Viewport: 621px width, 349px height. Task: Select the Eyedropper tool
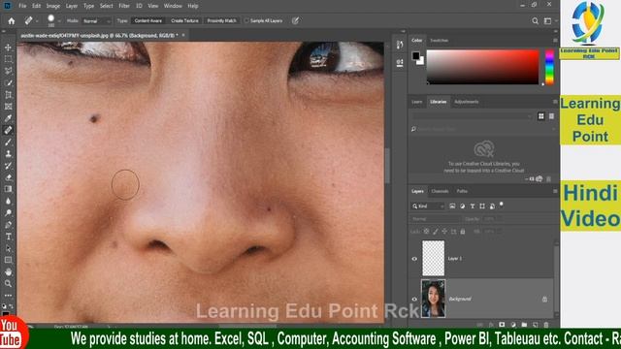pyautogui.click(x=8, y=118)
